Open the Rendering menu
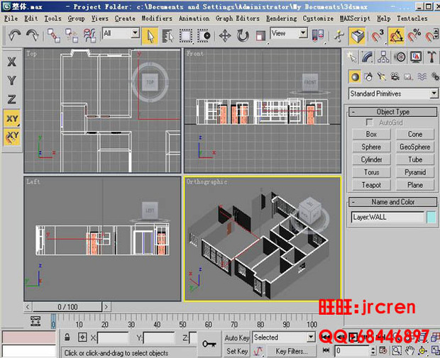440x358 pixels. (x=281, y=18)
